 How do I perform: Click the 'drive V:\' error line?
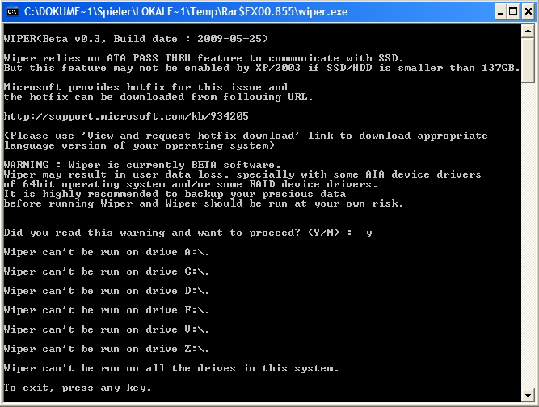click(x=107, y=329)
